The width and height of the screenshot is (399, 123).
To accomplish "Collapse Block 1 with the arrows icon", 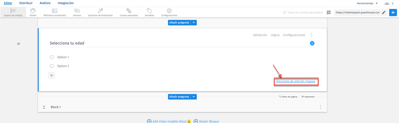I will click(44, 107).
